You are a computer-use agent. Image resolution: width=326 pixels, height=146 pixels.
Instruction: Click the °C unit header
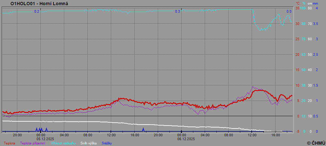click(298, 3)
